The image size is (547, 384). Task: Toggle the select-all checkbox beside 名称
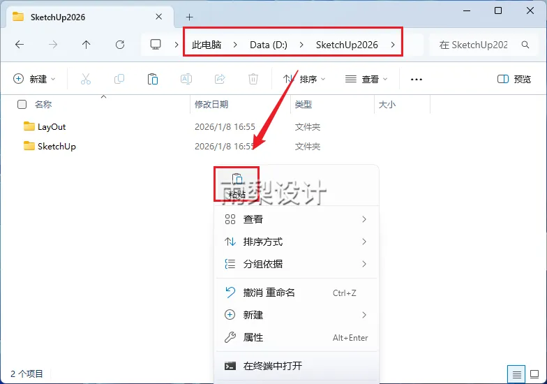(22, 105)
